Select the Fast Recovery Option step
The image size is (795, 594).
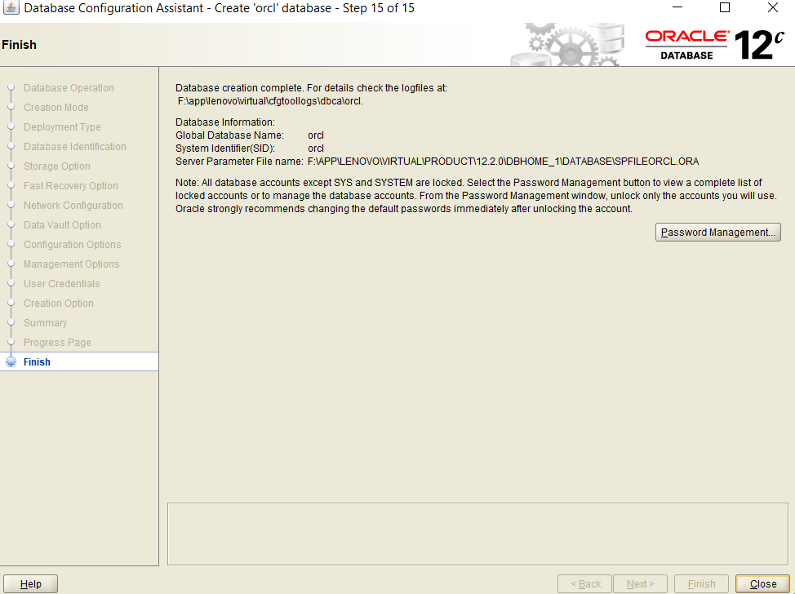pos(69,186)
